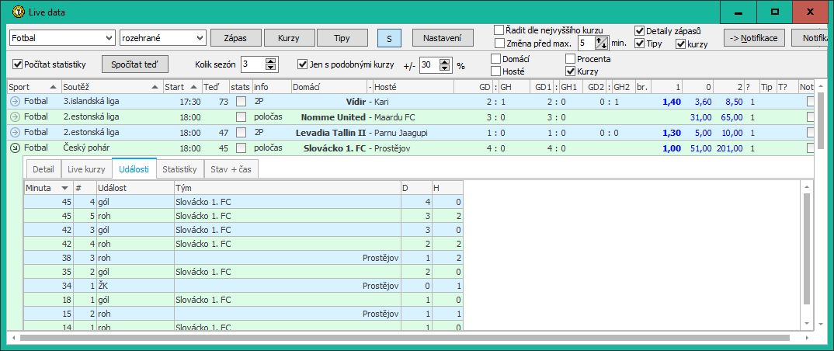Adjust the Kolik sezón stepper arrows
834x351 pixels.
[x=272, y=65]
